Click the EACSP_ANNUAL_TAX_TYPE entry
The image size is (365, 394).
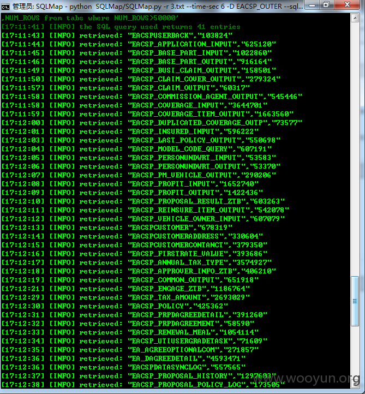tap(136, 262)
